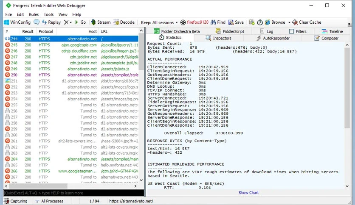Click the Remove X icon in toolbar
The width and height of the screenshot is (355, 205).
pyautogui.click(x=66, y=22)
